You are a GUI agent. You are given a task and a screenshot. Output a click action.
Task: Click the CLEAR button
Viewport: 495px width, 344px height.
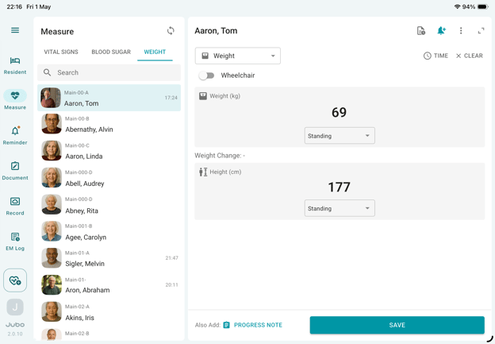click(x=469, y=56)
